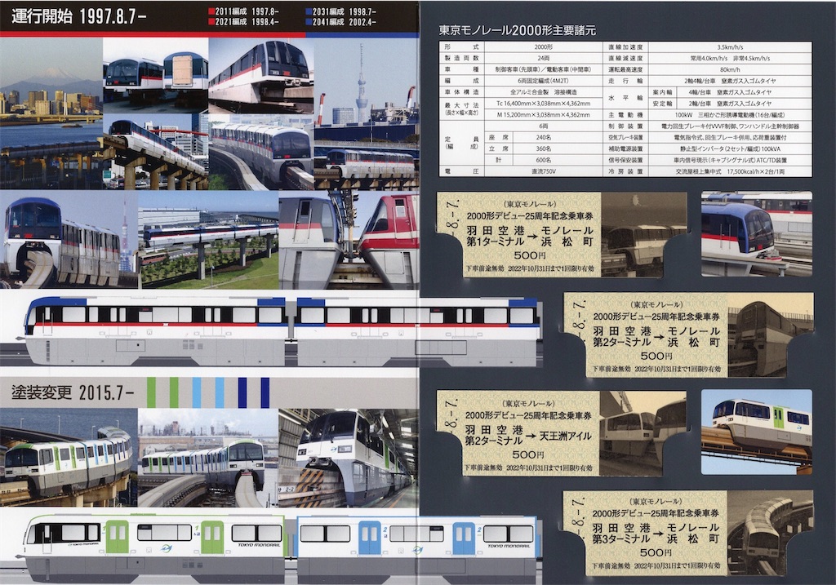Click the '3.5km/h/s' acceleration cell
The width and height of the screenshot is (836, 585).
pyautogui.click(x=729, y=47)
